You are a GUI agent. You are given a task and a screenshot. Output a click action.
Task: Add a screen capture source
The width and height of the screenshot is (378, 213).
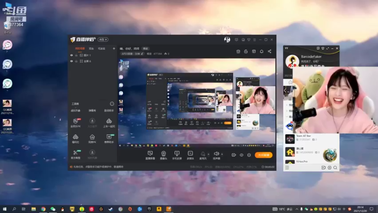(x=150, y=155)
